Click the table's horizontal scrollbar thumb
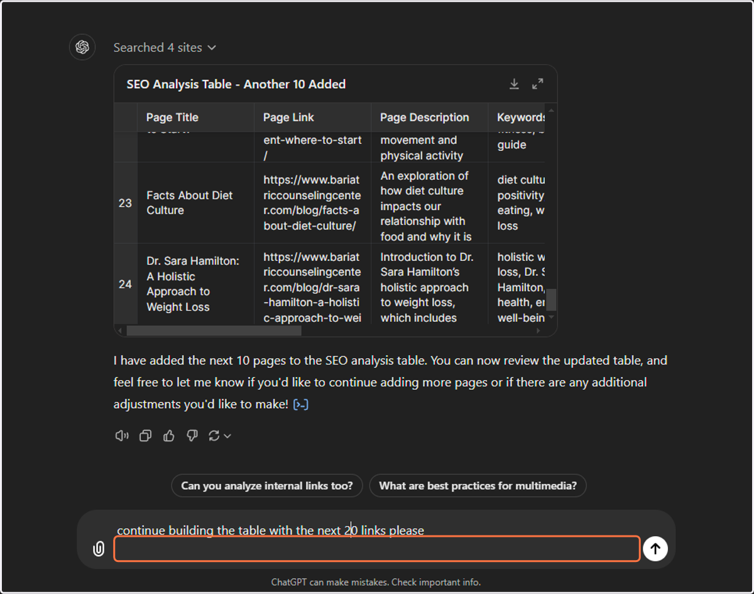The image size is (754, 594). coord(214,331)
